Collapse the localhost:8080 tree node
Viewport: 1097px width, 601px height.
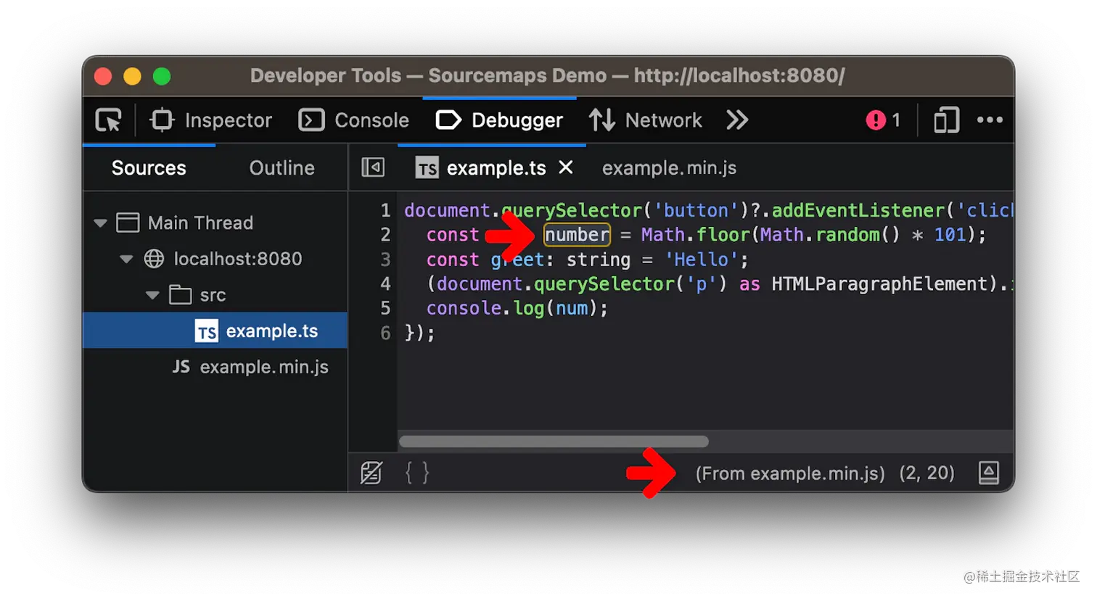pos(126,259)
